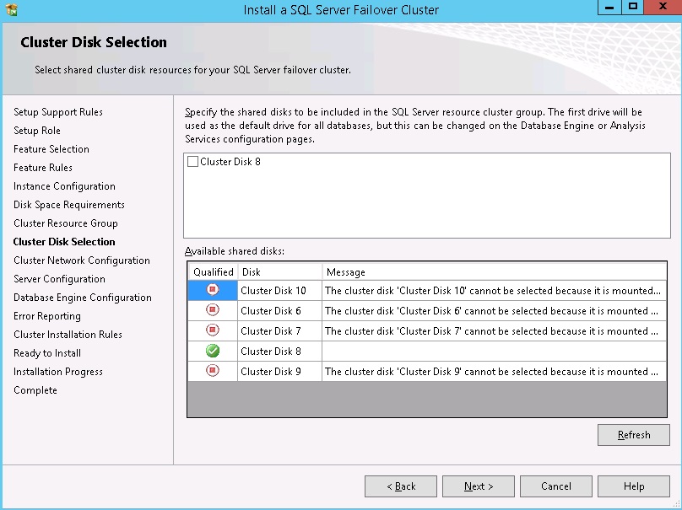Select Cluster Installation Rules step
This screenshot has width=682, height=510.
tap(68, 335)
